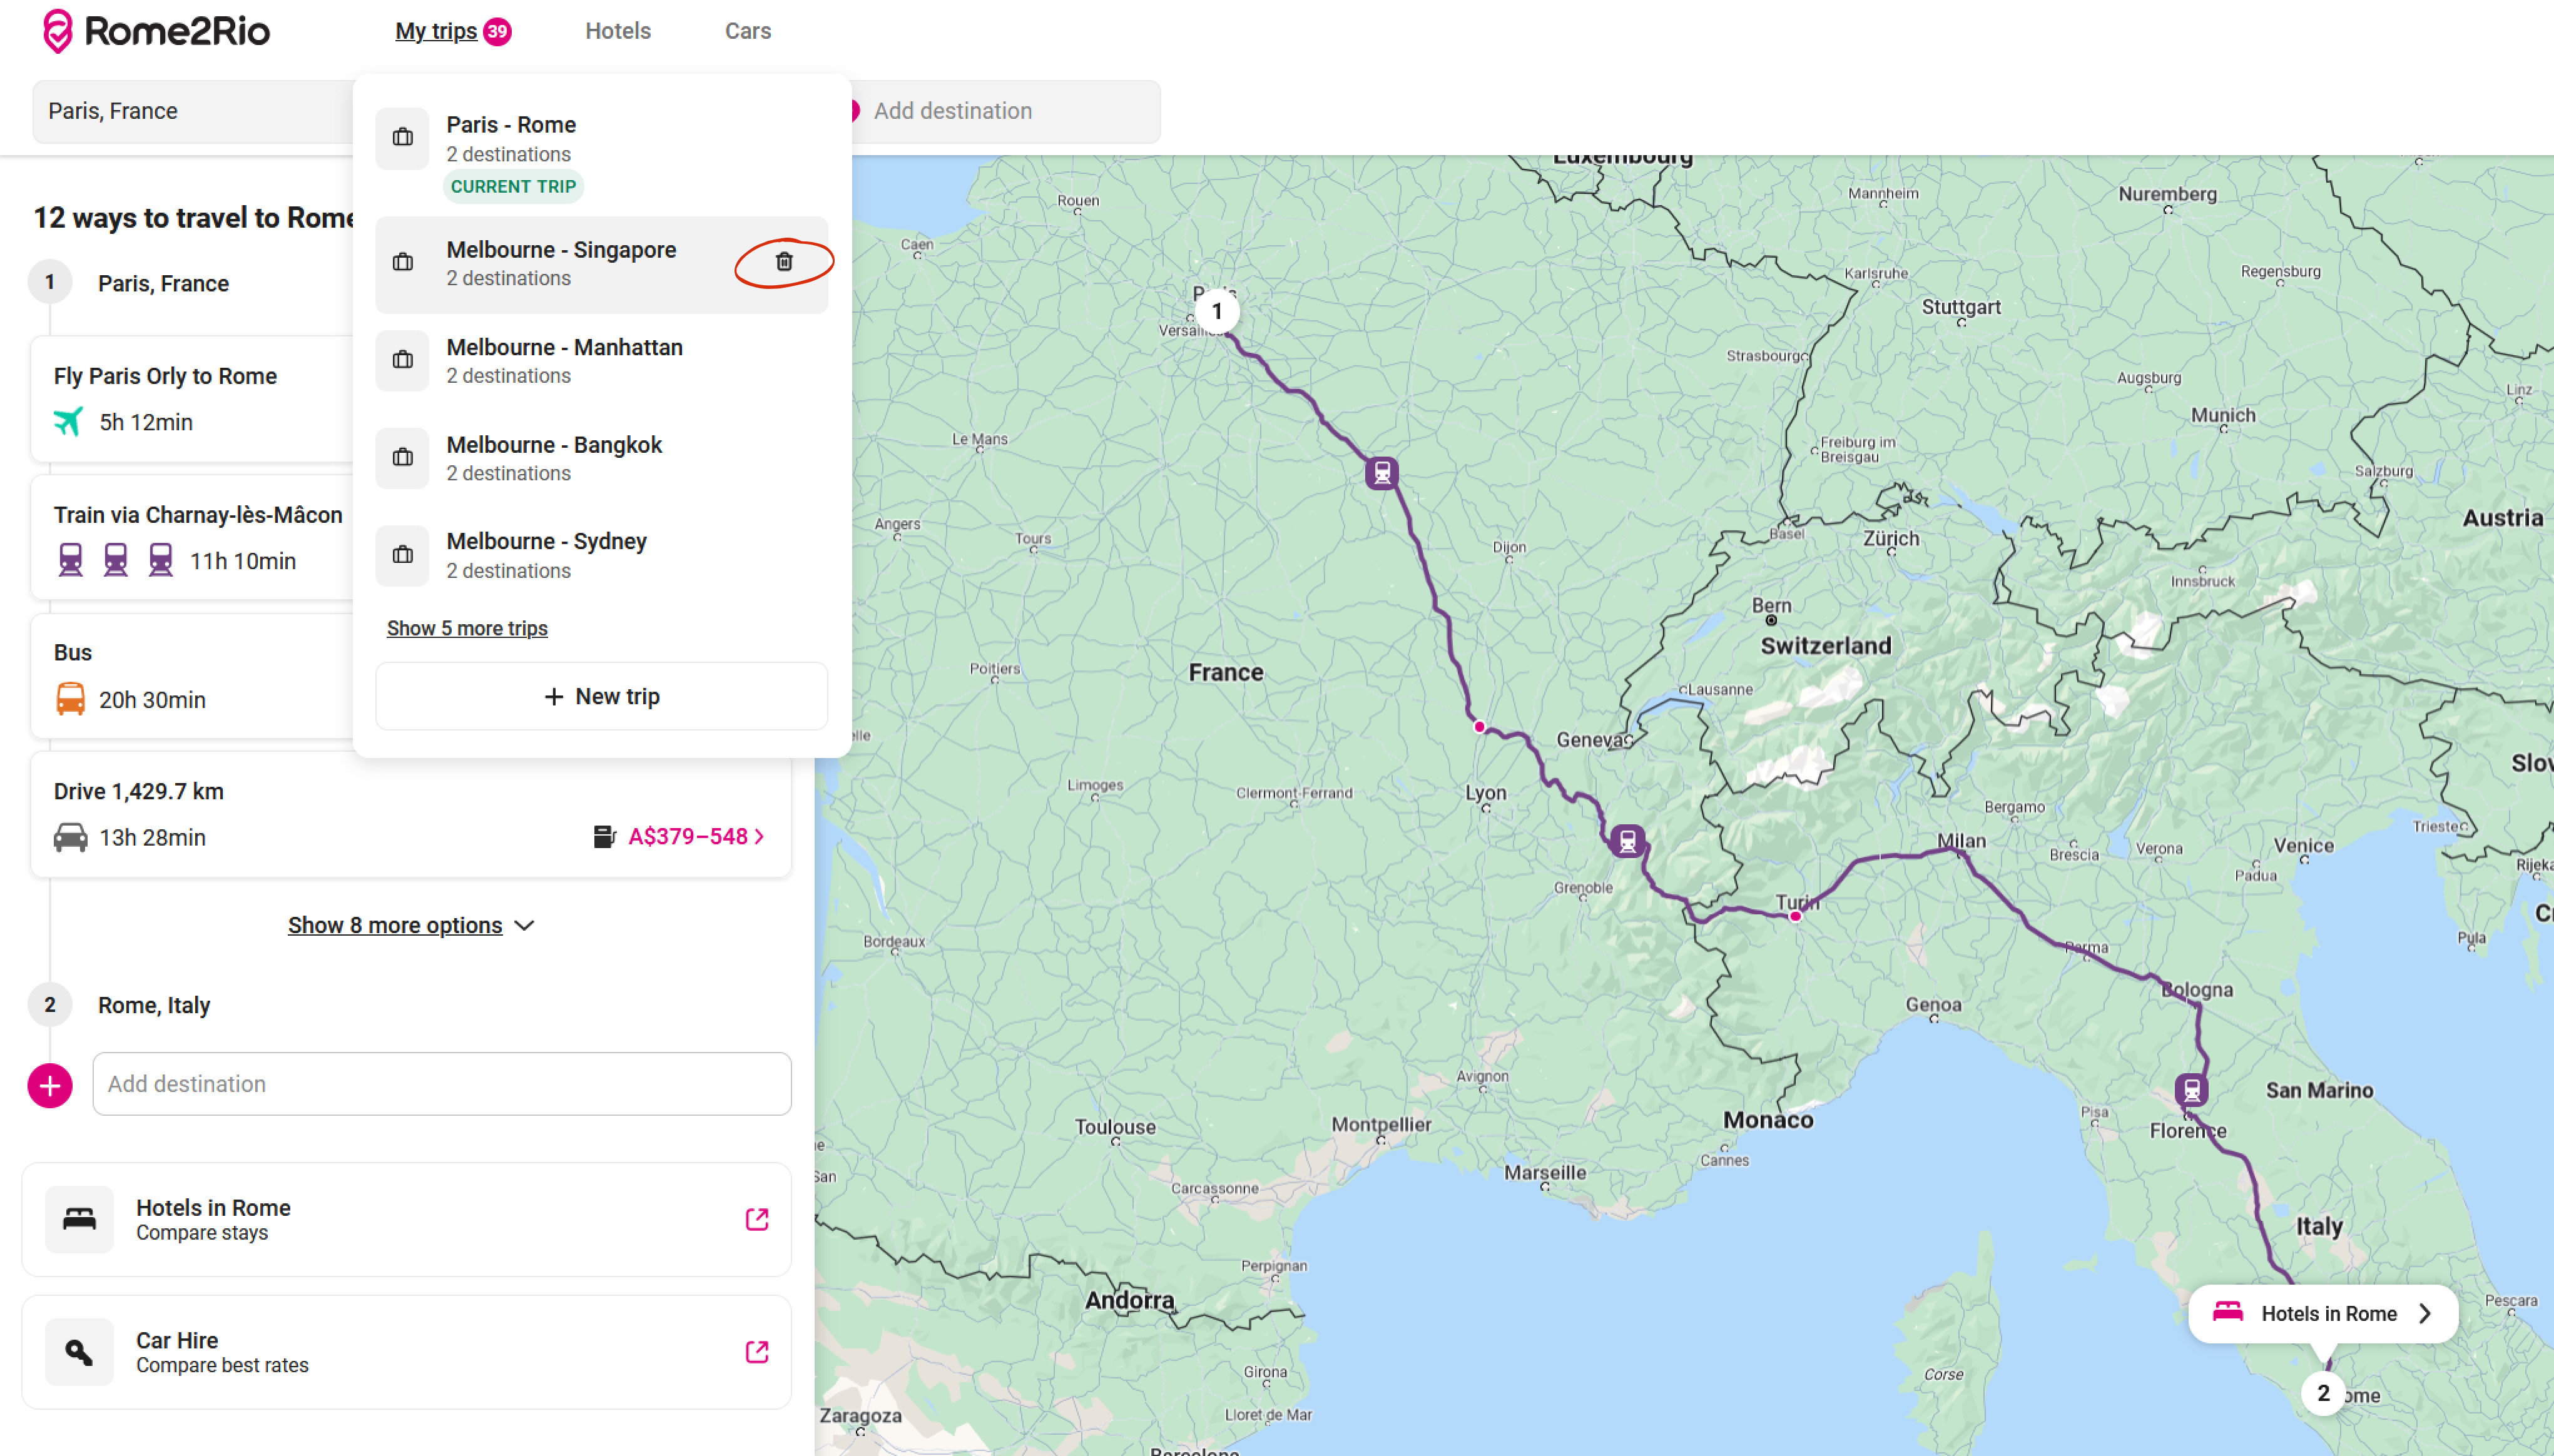
Task: Click stop 1 Paris, France in itinerary
Action: 163,283
